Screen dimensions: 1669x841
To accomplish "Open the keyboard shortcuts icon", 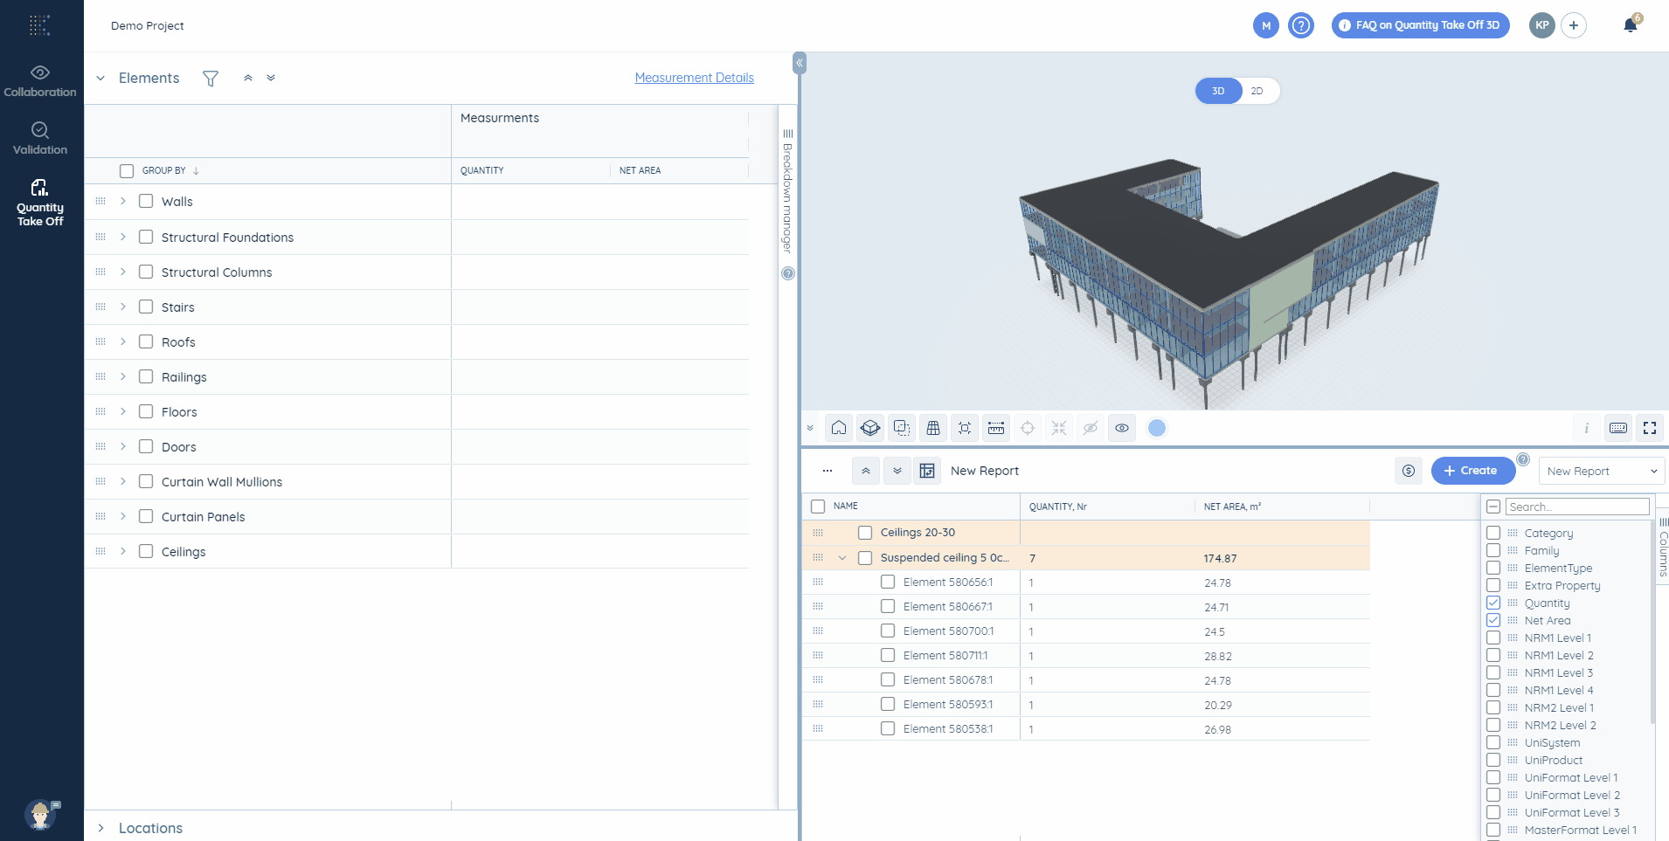I will pos(1618,428).
